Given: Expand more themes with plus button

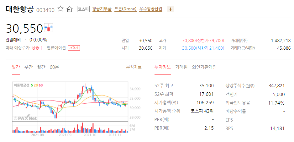Looking at the screenshot, I should click(171, 9).
